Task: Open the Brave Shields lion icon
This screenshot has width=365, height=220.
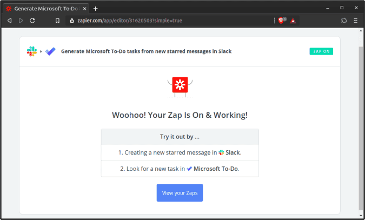Action: pyautogui.click(x=281, y=21)
